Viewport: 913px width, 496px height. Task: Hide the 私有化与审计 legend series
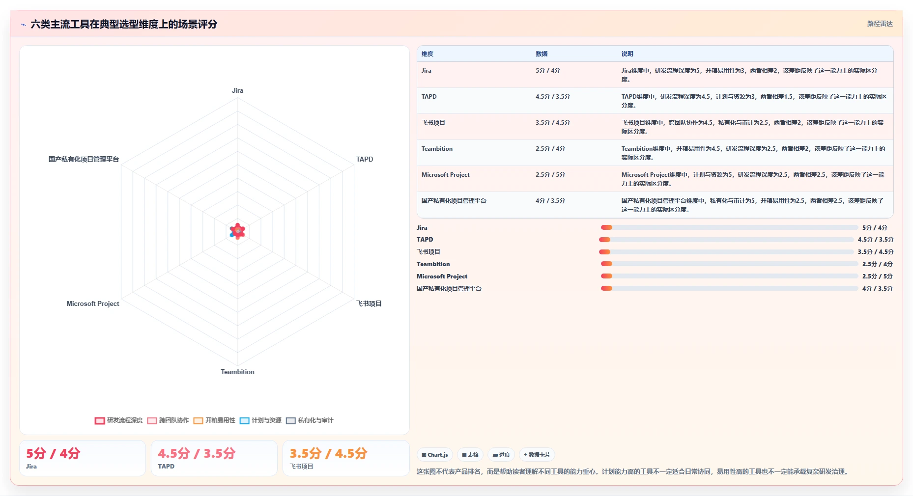(310, 420)
